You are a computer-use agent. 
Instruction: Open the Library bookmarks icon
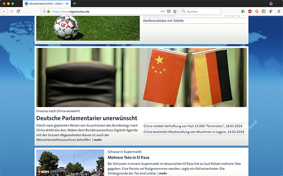point(243,11)
